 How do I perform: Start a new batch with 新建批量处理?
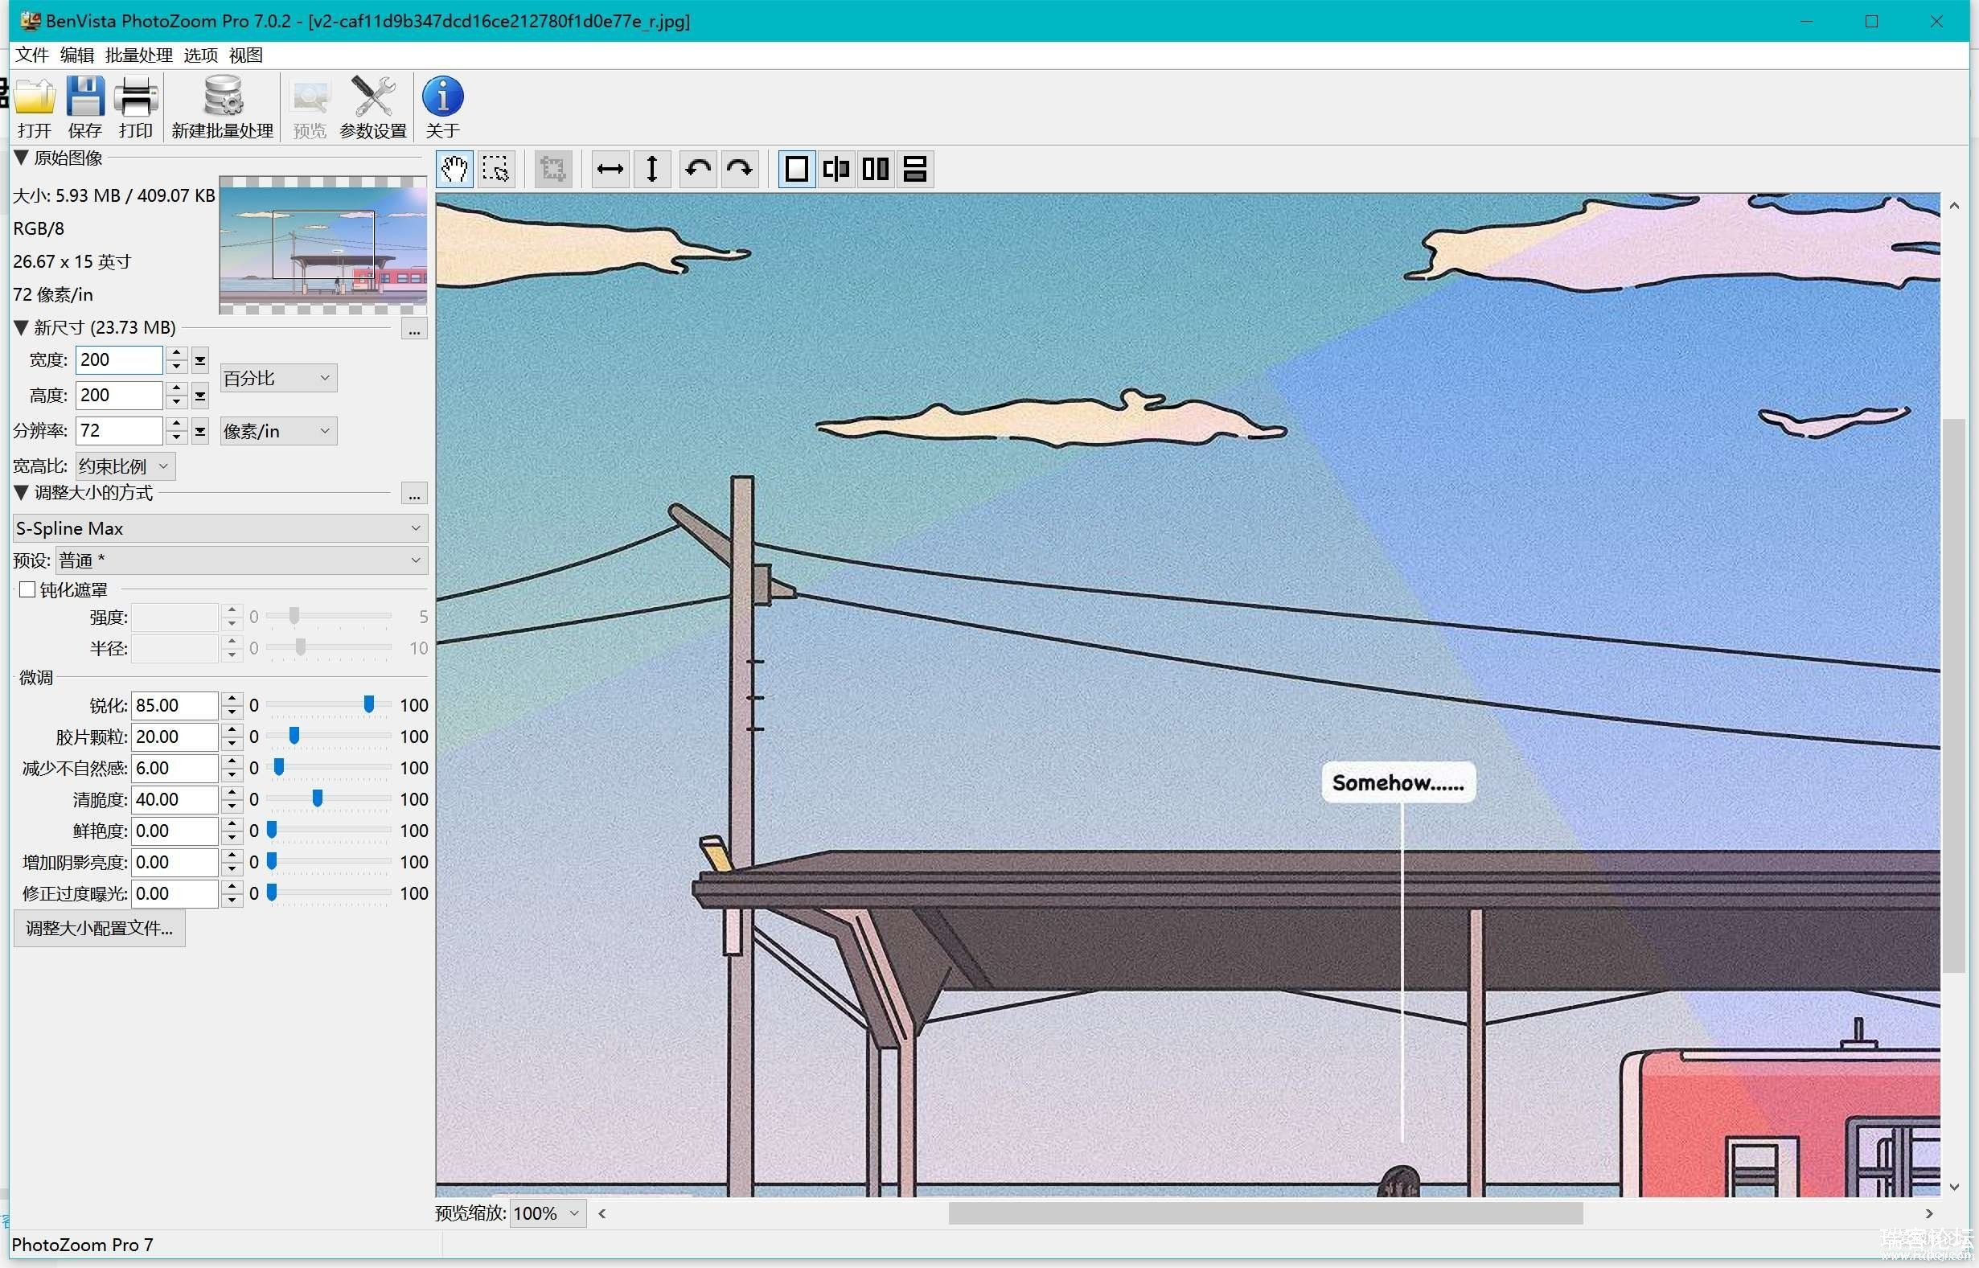click(222, 107)
